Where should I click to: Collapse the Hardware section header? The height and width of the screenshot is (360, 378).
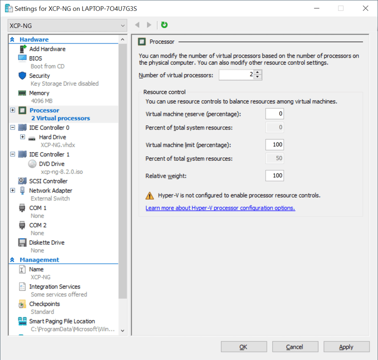pos(13,40)
